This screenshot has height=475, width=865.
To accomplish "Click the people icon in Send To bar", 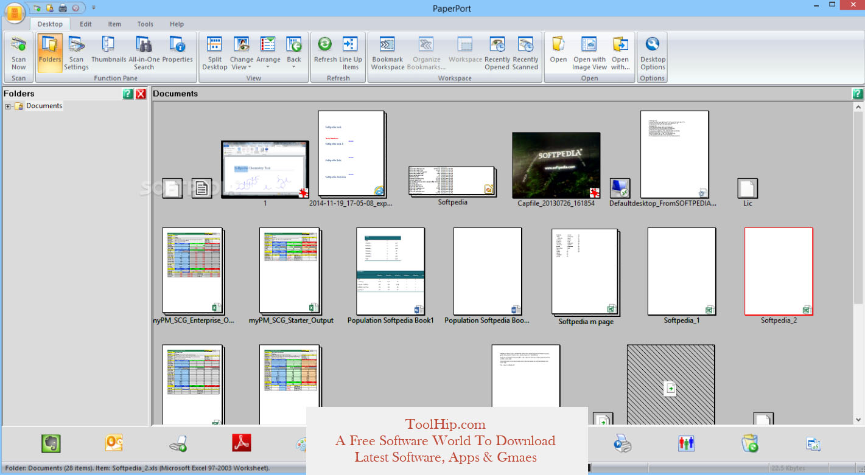I will tap(686, 443).
